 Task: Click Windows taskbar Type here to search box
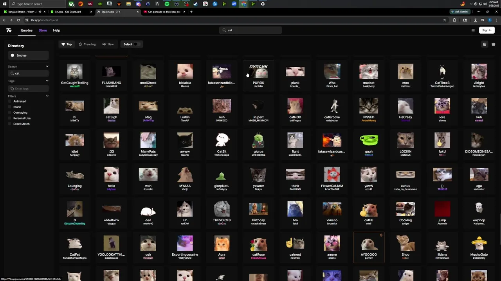[x=37, y=4]
